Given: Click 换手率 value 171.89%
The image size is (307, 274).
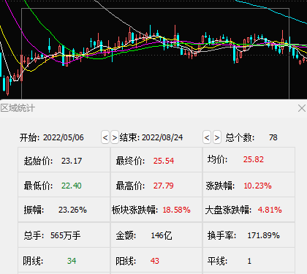Looking at the screenshot, I should pyautogui.click(x=264, y=235).
